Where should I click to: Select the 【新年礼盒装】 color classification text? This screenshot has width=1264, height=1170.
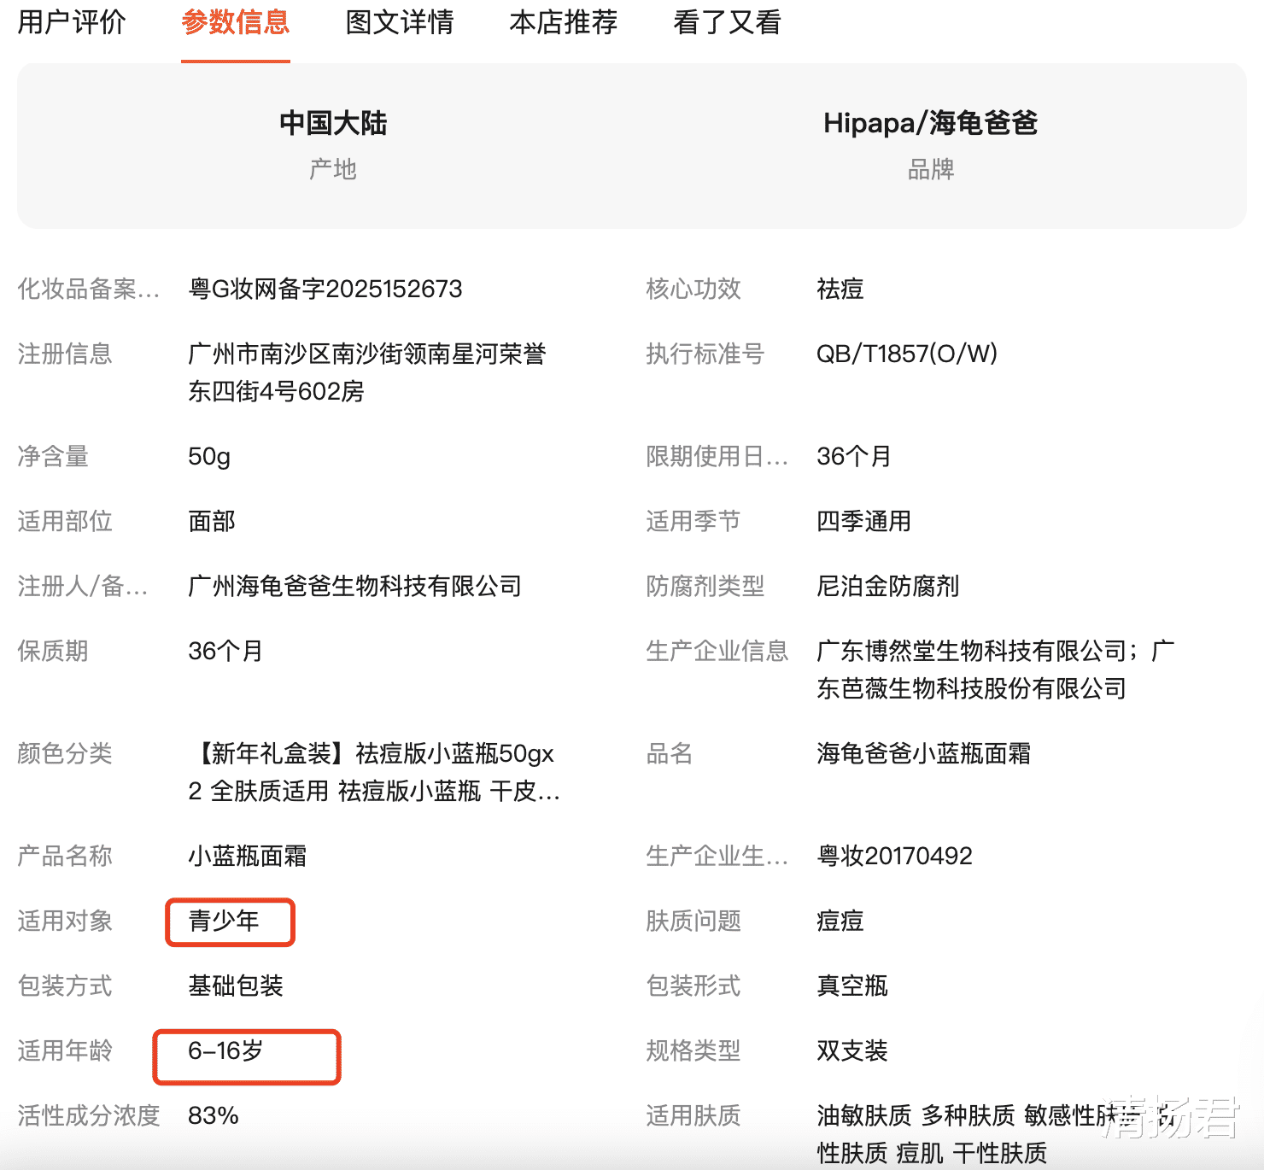pos(374,772)
